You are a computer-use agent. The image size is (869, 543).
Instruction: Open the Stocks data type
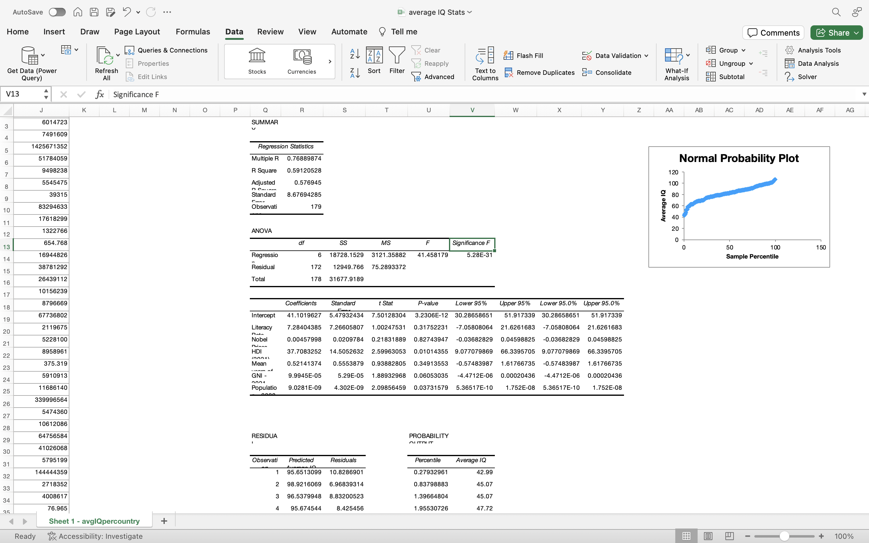(256, 61)
